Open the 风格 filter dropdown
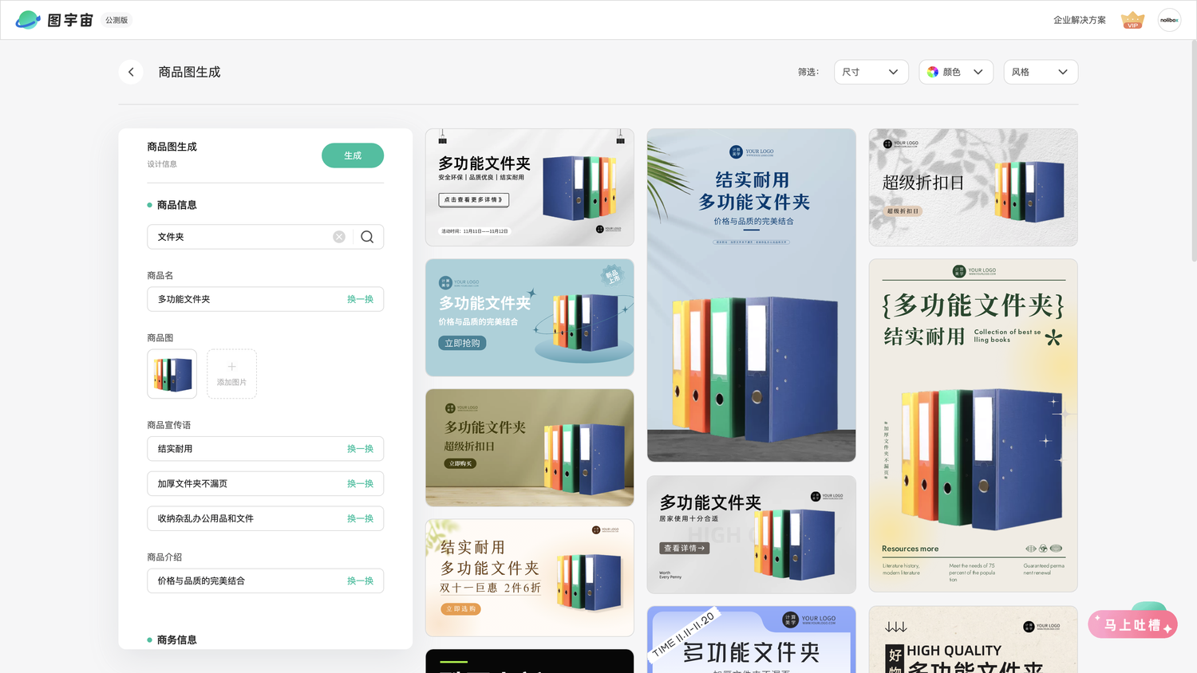The width and height of the screenshot is (1197, 673). [x=1041, y=72]
